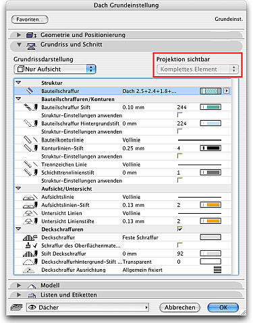
Task: Click the Trennzeichen Linie row icon
Action: point(30,165)
